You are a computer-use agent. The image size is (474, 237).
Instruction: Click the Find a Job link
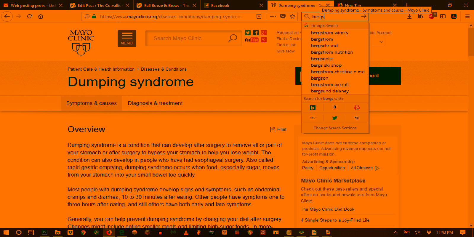(286, 45)
